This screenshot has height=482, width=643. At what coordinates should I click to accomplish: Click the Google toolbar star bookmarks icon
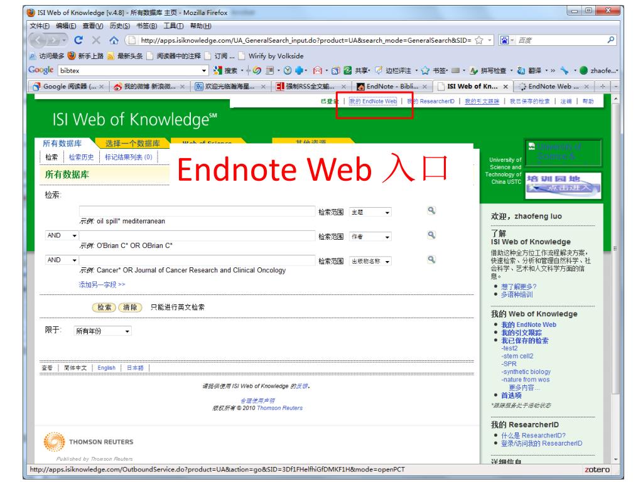(x=425, y=70)
